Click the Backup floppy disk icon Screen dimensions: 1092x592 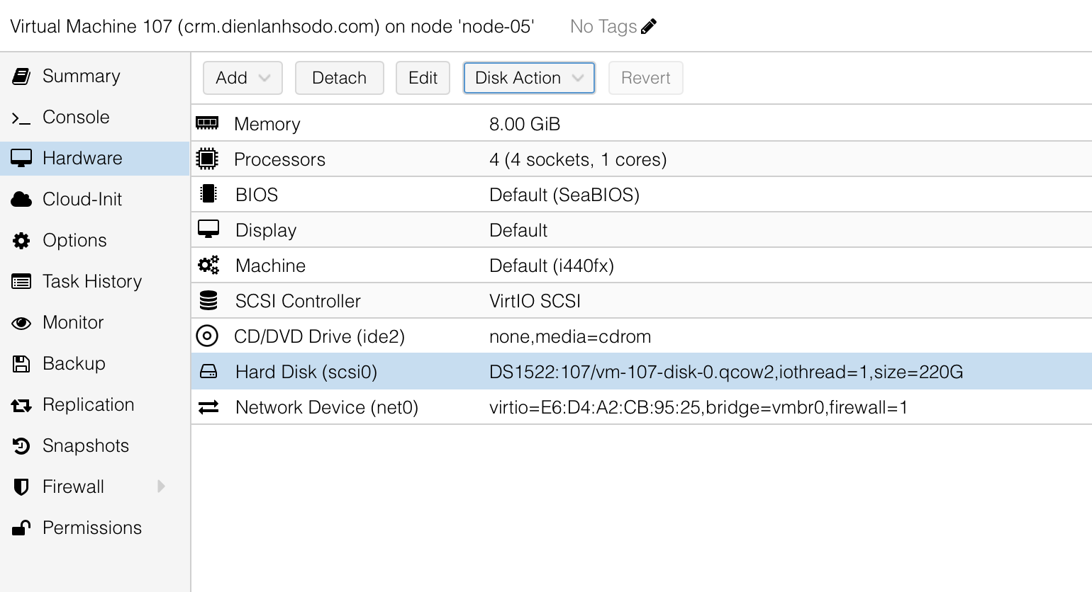[21, 364]
